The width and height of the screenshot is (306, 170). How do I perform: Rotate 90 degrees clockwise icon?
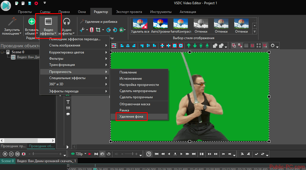(x=109, y=30)
